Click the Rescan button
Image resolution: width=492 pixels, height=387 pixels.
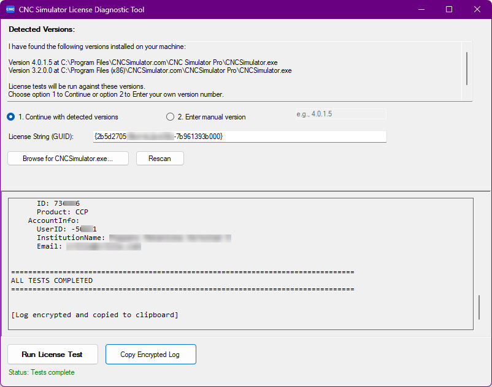pyautogui.click(x=160, y=159)
